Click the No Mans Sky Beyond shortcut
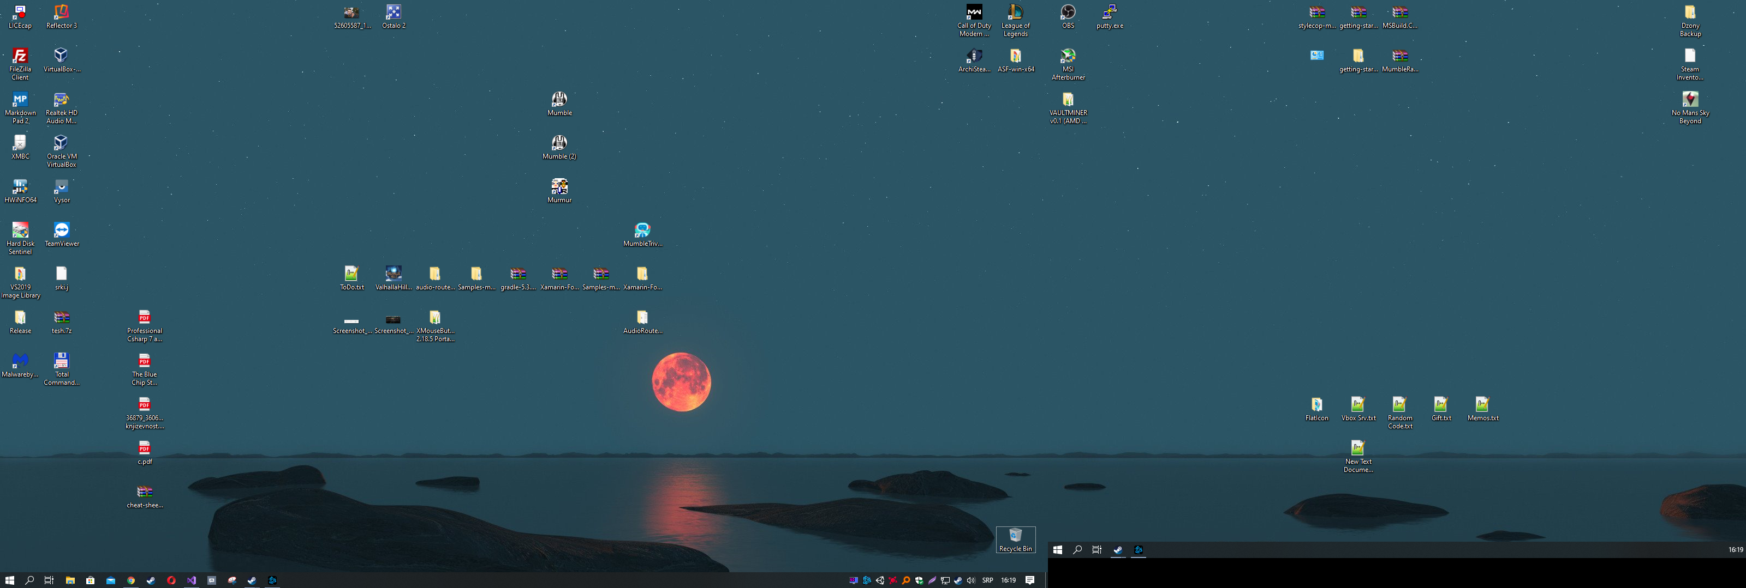The image size is (1746, 588). tap(1690, 108)
